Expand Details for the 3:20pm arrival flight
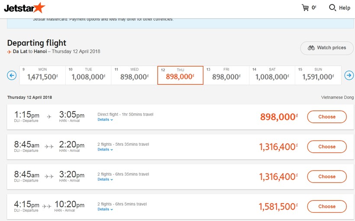This screenshot has width=355, height=221. (x=105, y=179)
